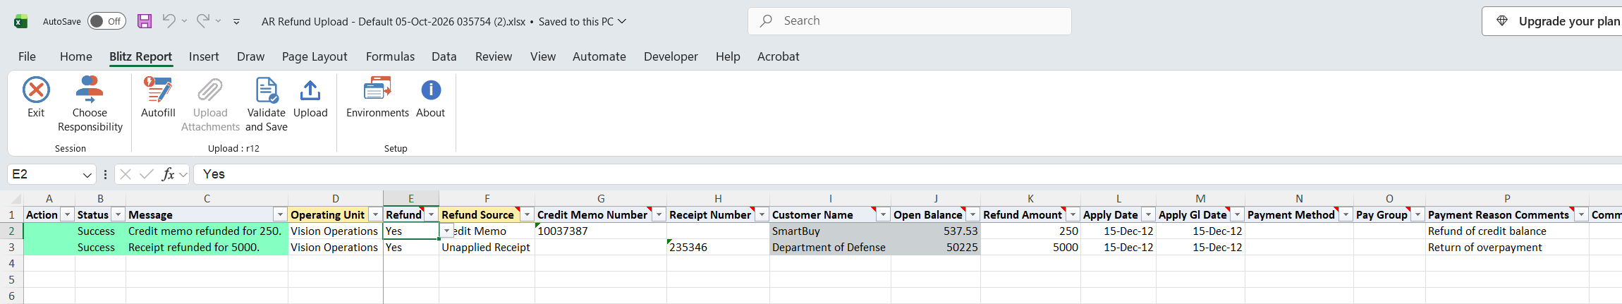
Task: Open the Operating Unit column filter
Action: pyautogui.click(x=376, y=214)
